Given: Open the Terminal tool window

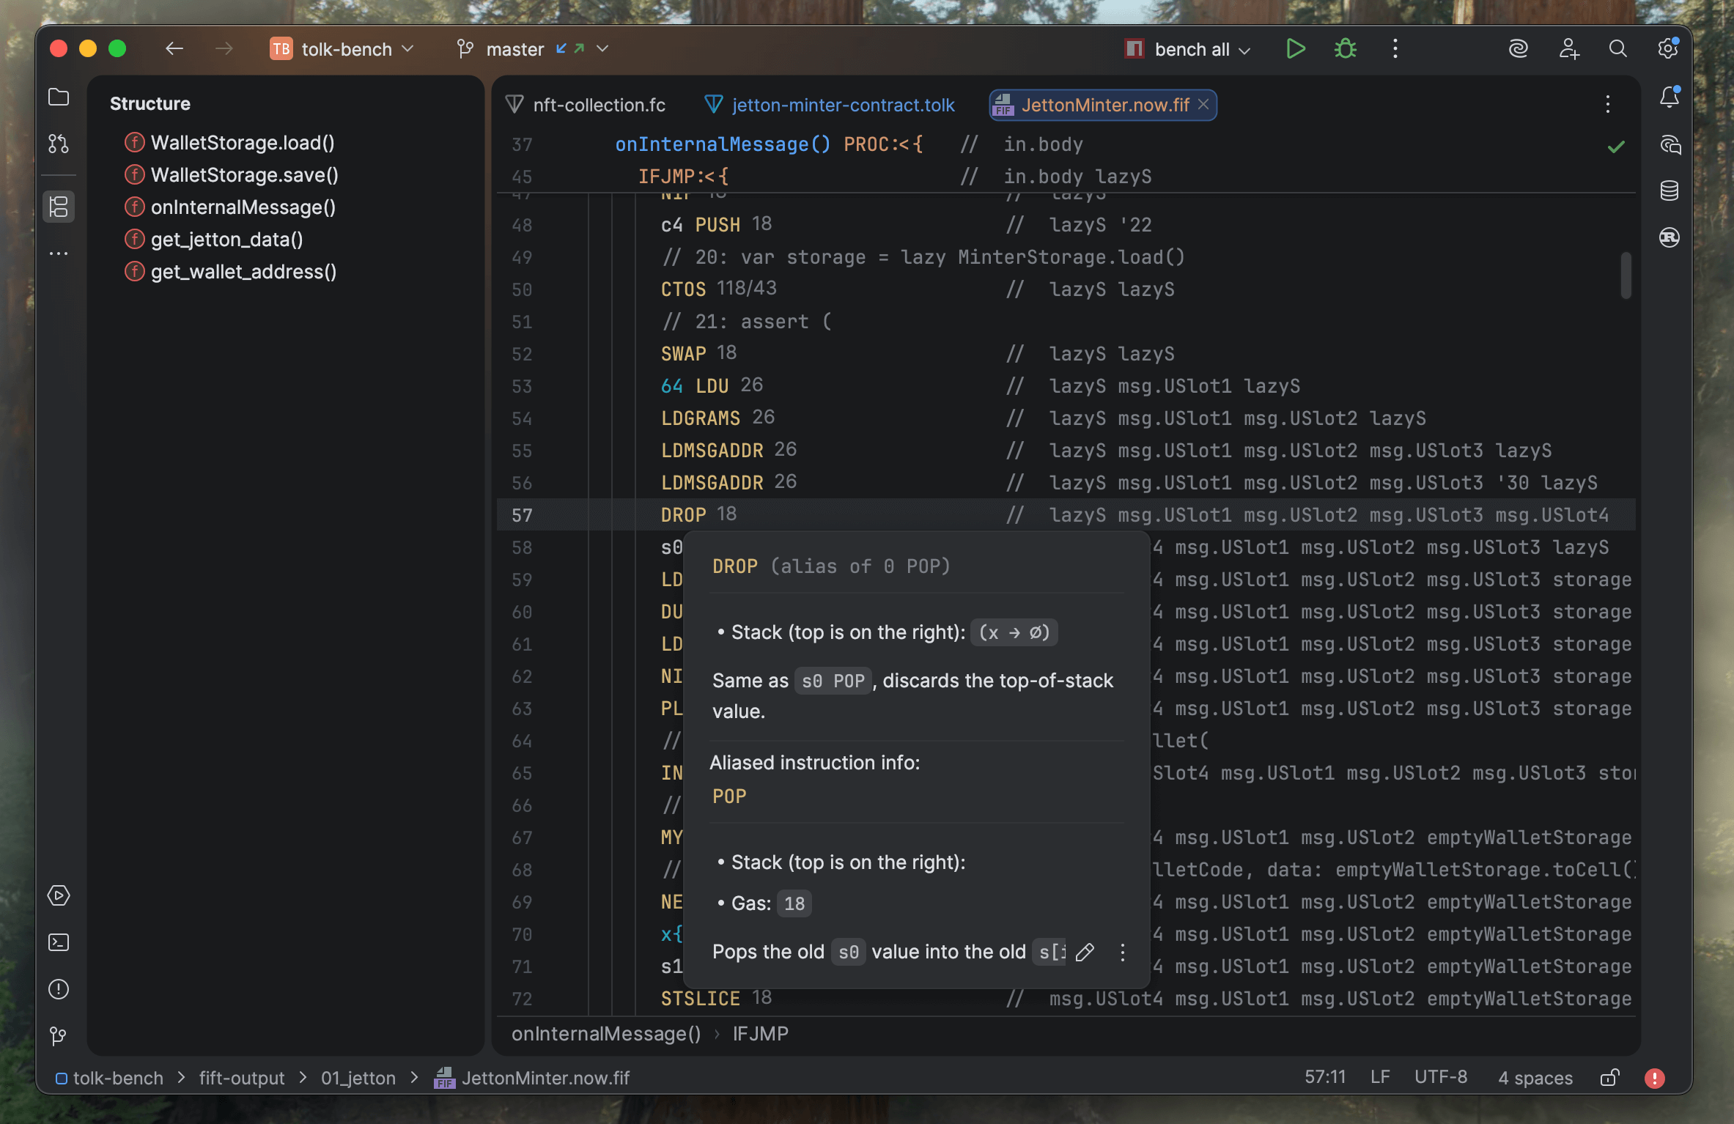Looking at the screenshot, I should click(x=59, y=942).
